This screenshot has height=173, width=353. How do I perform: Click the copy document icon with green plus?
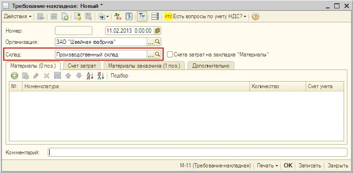(65, 17)
